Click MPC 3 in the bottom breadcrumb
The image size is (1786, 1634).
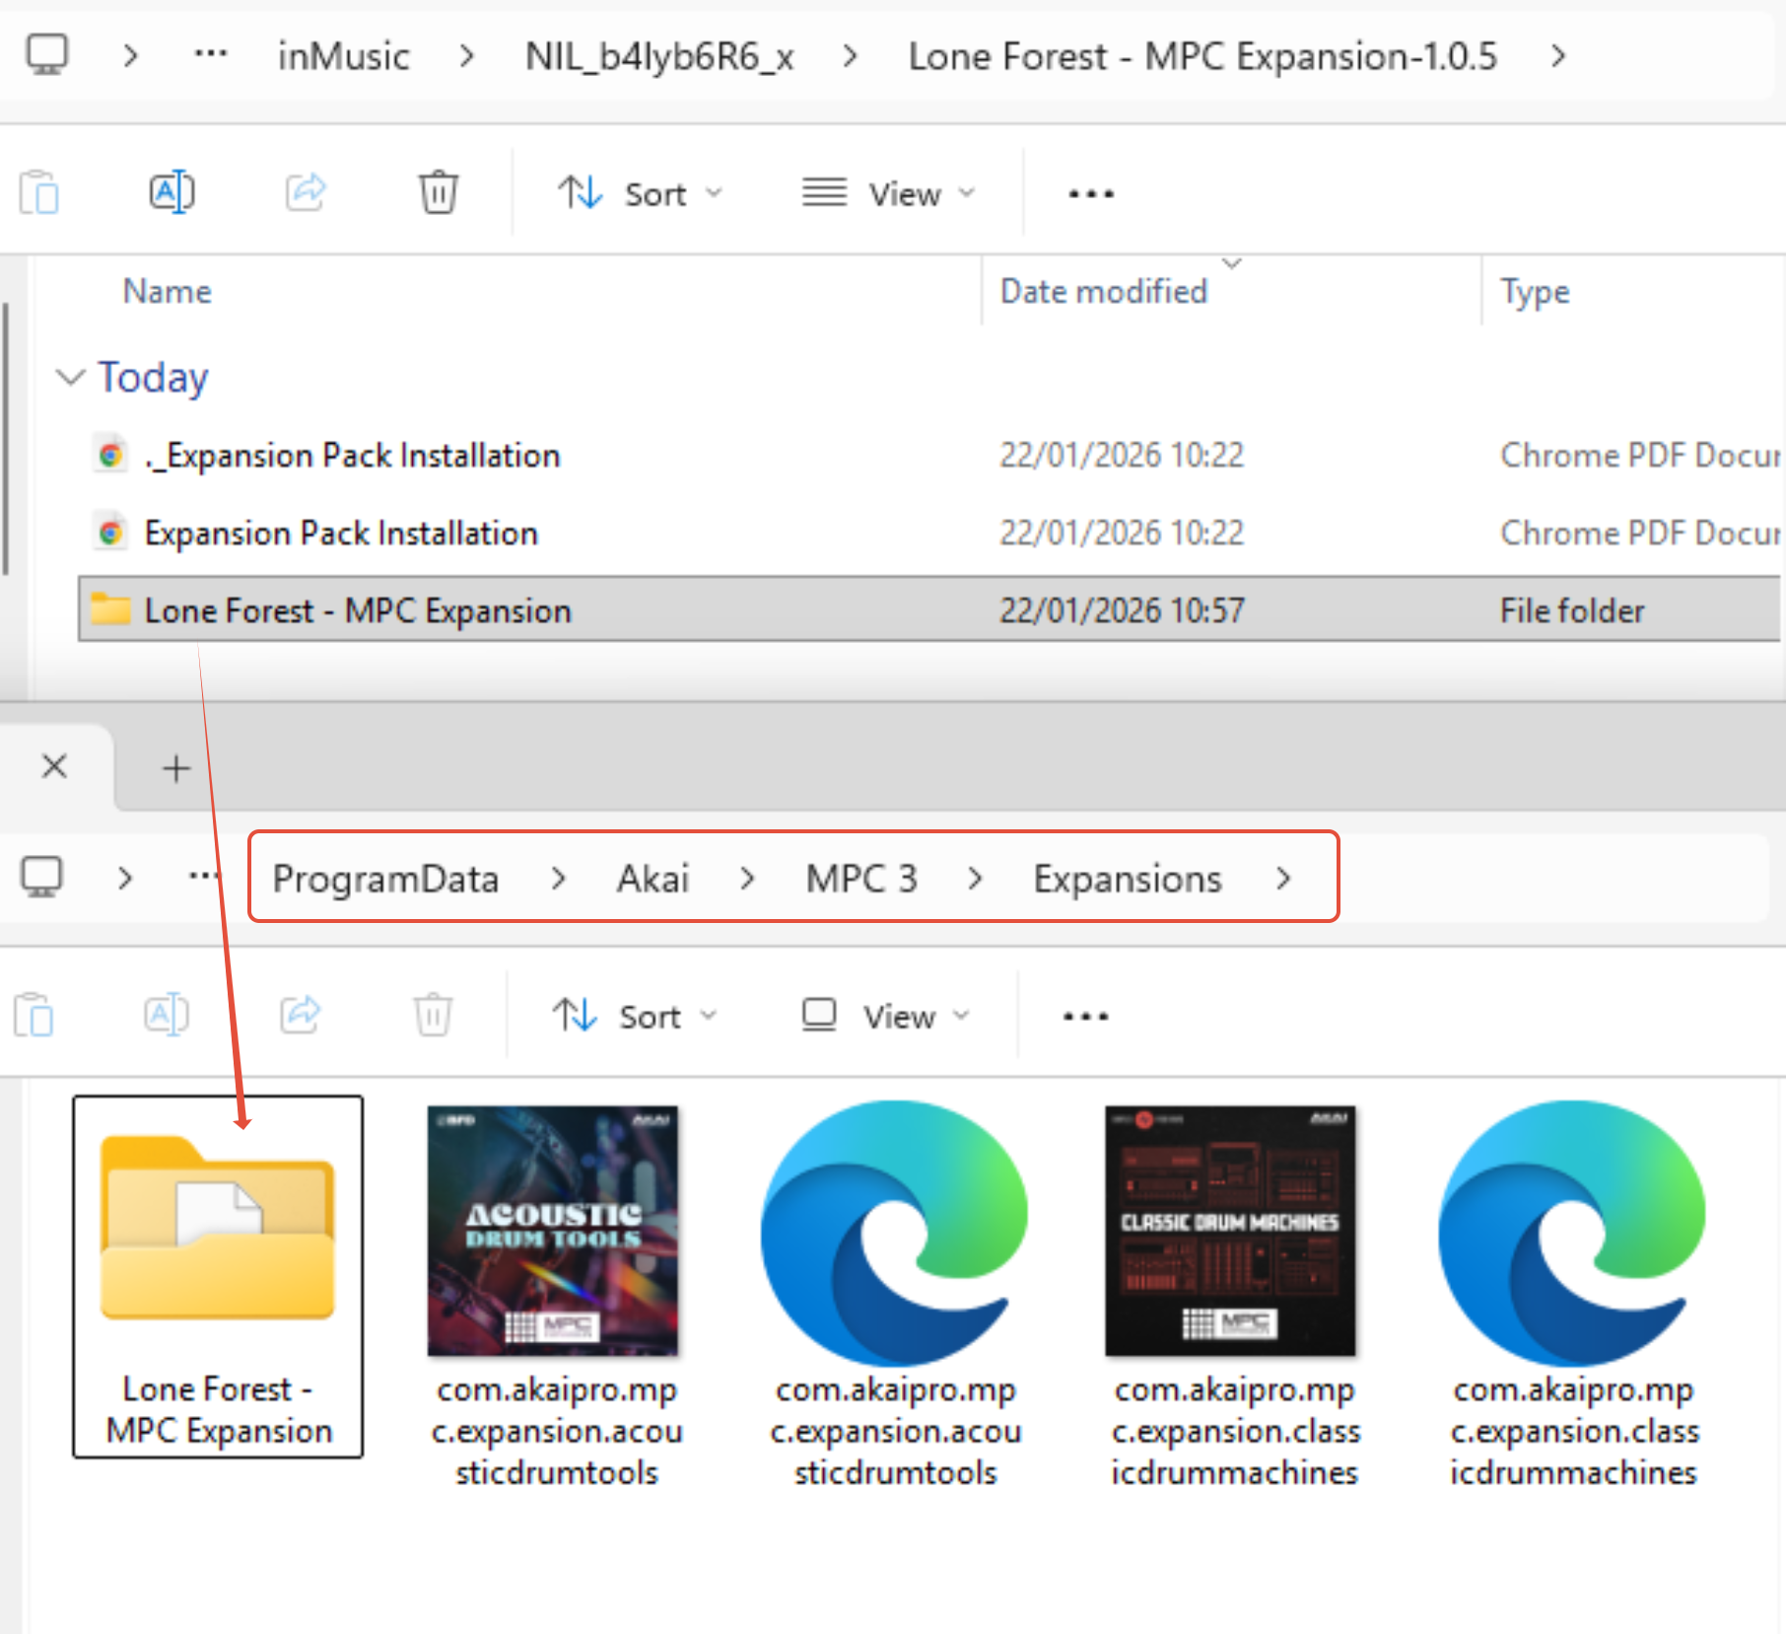[x=861, y=879]
